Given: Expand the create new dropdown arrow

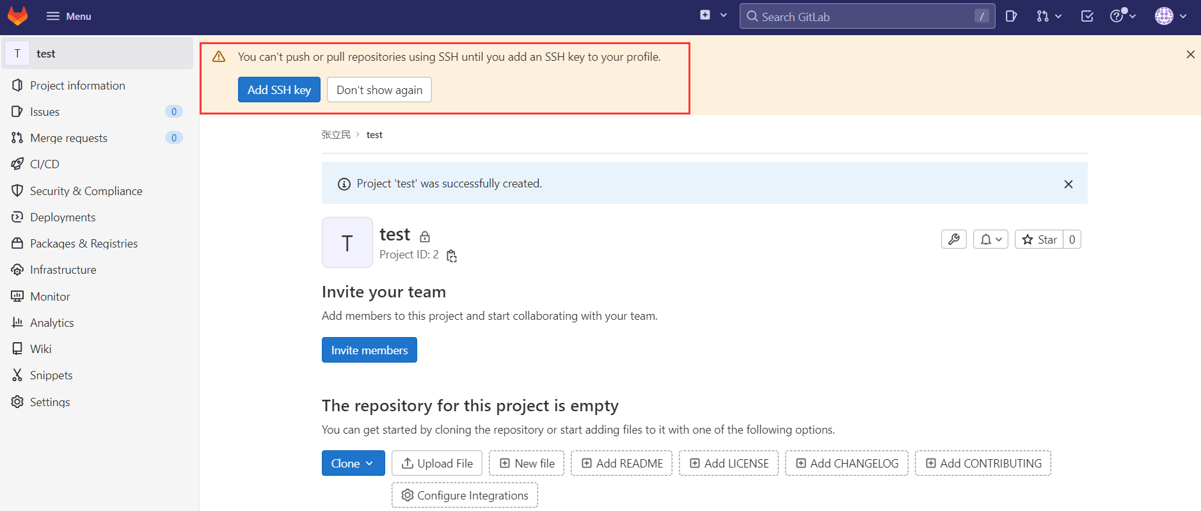Looking at the screenshot, I should click(724, 15).
